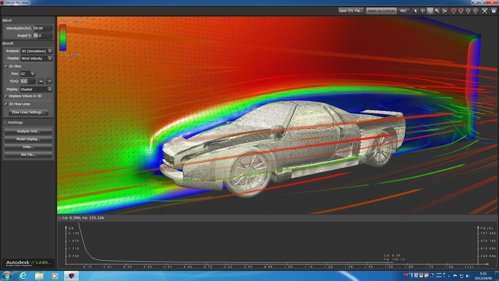The image size is (499, 281).
Task: Click the Y slice reset rotate icon
Action: [49, 81]
